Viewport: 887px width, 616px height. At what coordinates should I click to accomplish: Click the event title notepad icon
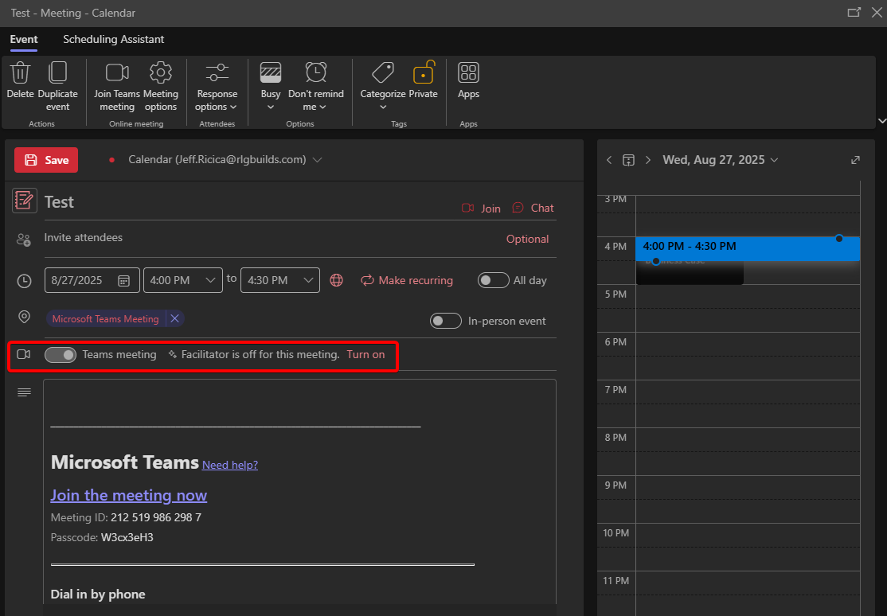coord(25,201)
